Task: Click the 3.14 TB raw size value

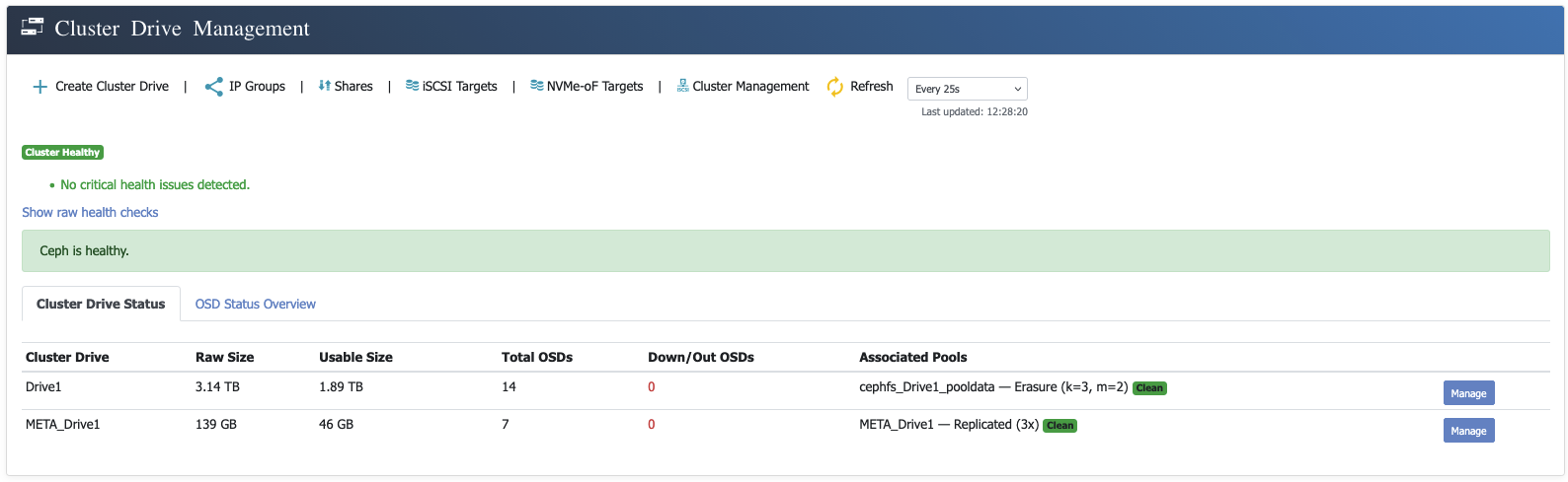Action: (x=217, y=386)
